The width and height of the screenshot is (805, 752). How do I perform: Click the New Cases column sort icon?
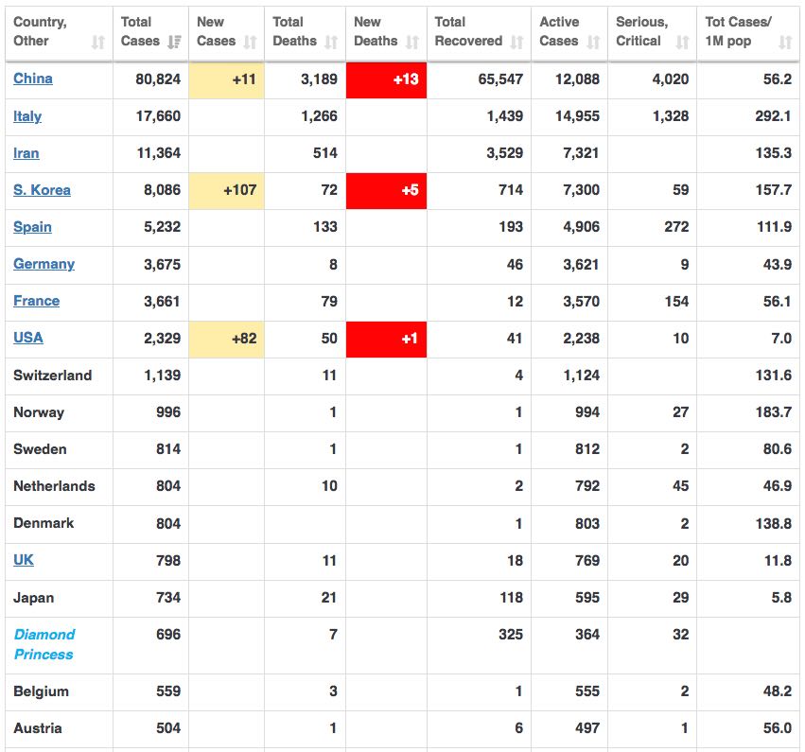250,42
